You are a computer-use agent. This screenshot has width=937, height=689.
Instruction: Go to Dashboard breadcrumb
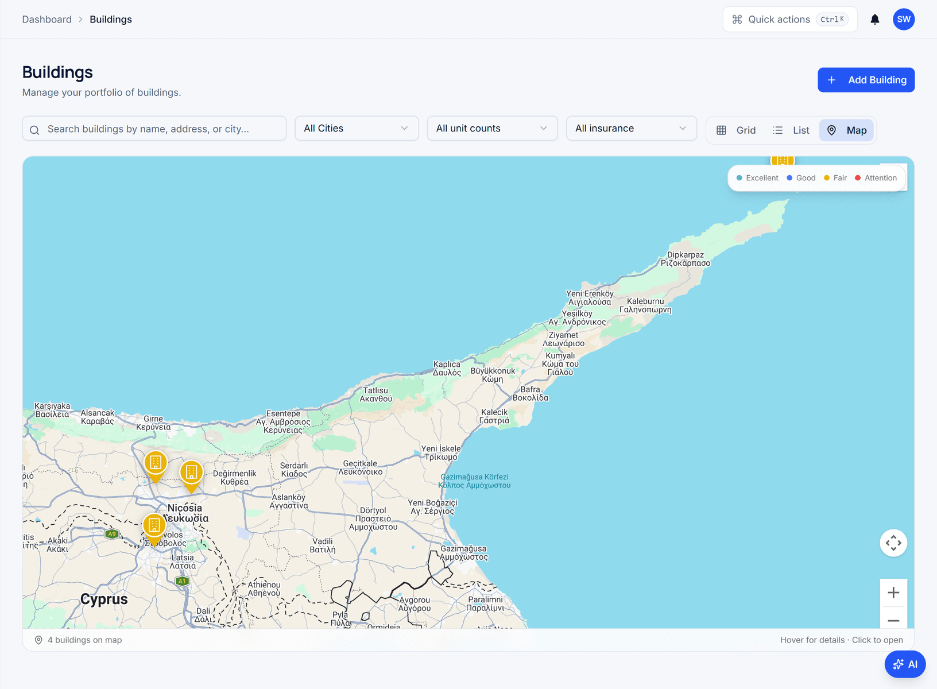47,20
